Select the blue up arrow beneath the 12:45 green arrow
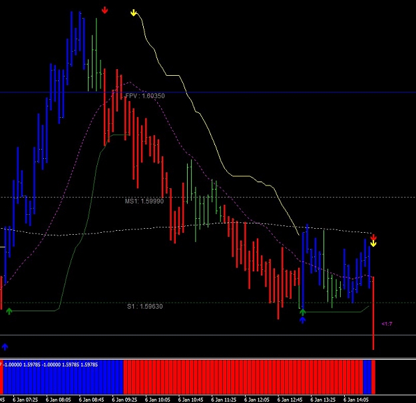The image size is (416, 403). 302,320
